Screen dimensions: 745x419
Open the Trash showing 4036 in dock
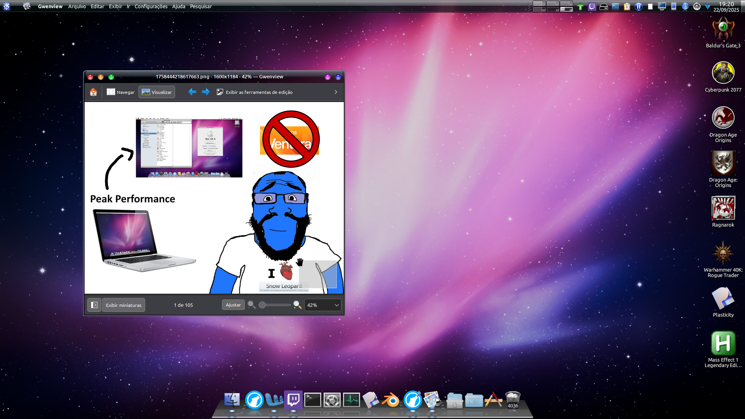coord(513,400)
